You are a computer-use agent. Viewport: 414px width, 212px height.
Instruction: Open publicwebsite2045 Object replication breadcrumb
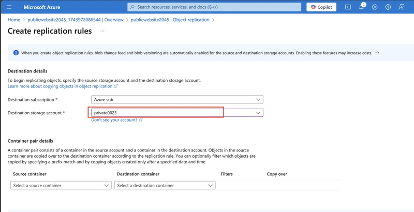tap(170, 20)
